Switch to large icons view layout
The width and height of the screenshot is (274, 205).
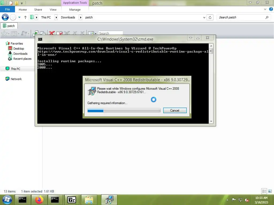tap(270, 191)
